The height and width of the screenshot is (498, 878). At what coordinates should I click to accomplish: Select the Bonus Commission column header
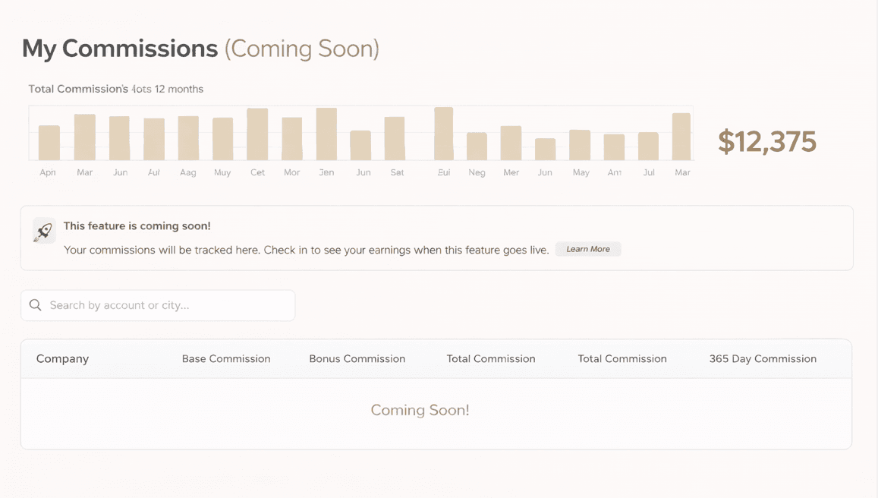coord(357,359)
